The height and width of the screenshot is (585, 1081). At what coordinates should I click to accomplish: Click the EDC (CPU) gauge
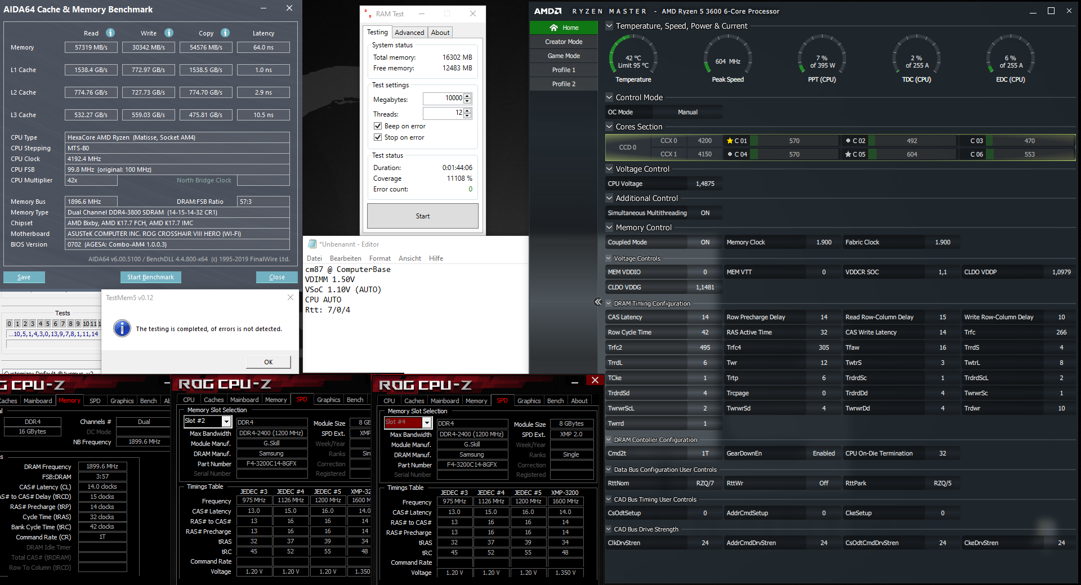click(1011, 55)
